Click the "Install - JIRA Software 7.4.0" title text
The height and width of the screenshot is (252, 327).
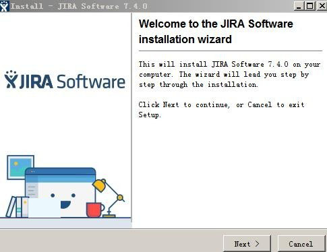[x=79, y=6]
